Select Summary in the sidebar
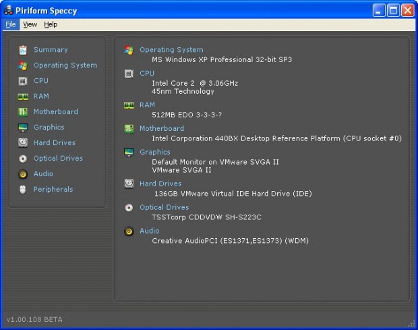 (x=51, y=50)
